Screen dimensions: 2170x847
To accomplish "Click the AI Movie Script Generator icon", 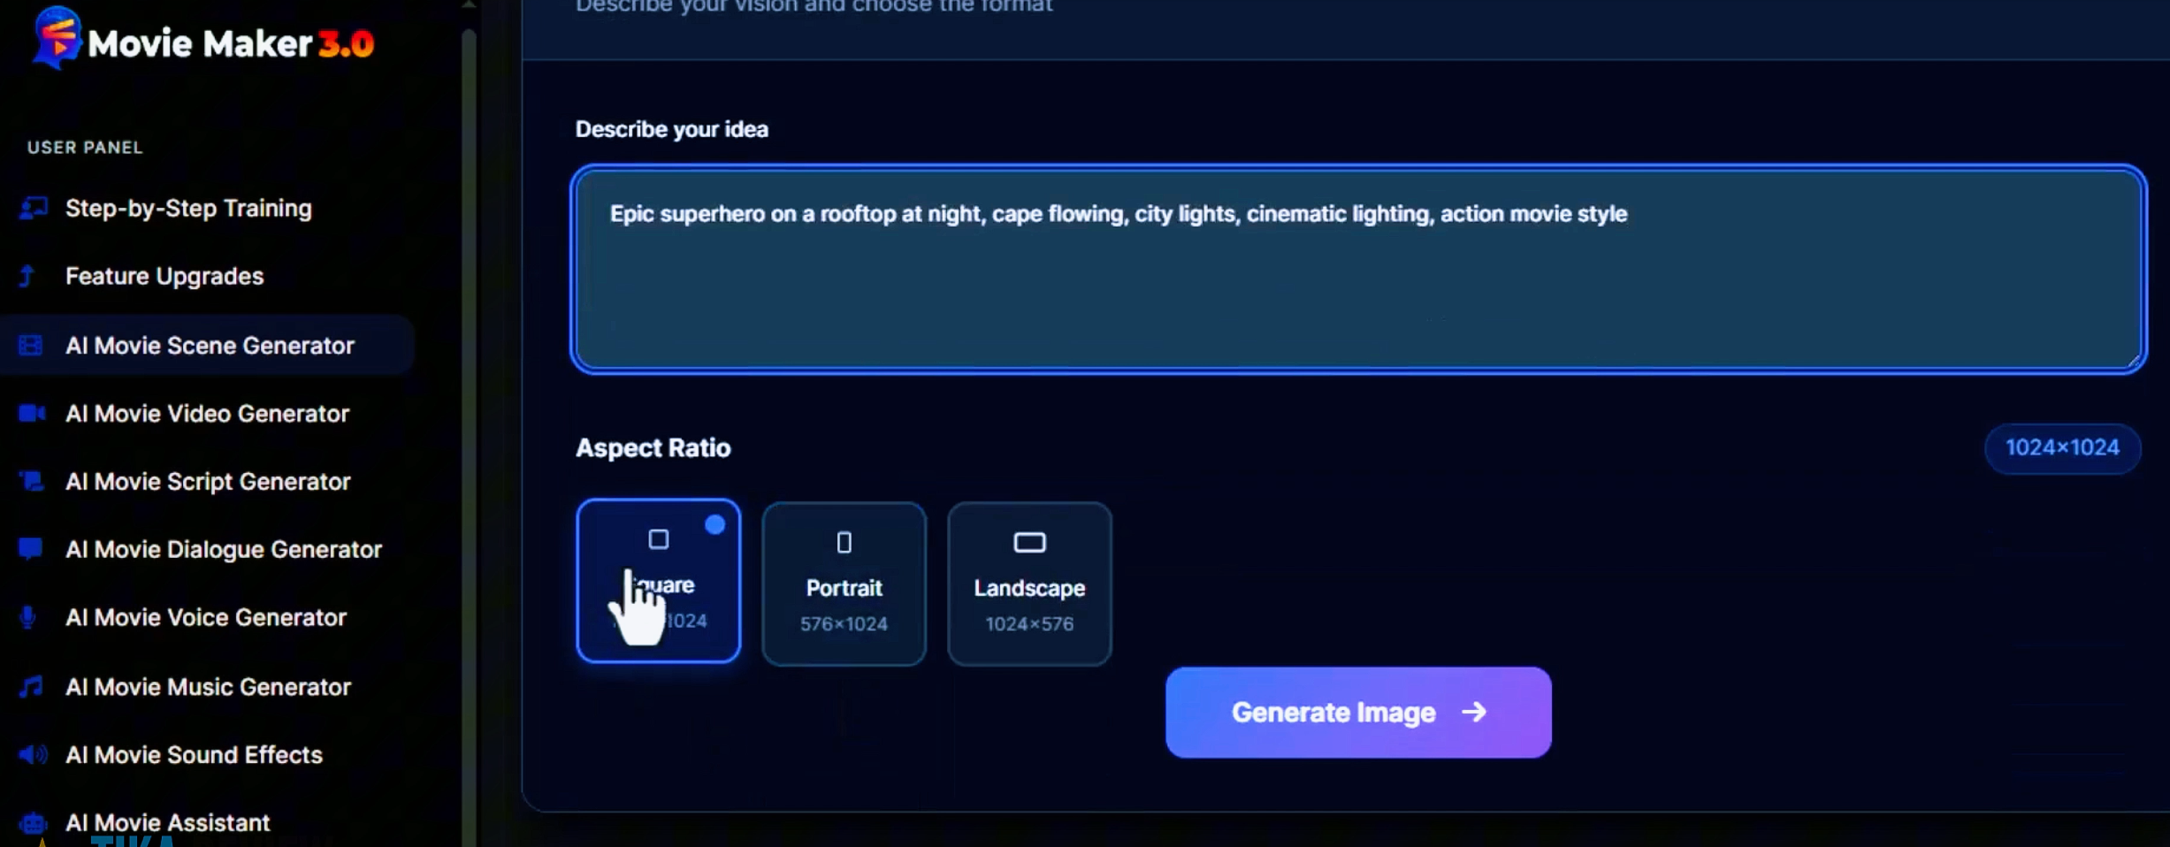I will point(32,482).
